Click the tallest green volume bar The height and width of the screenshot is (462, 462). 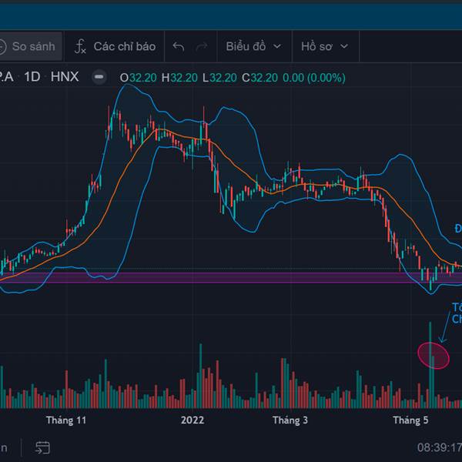pos(430,362)
